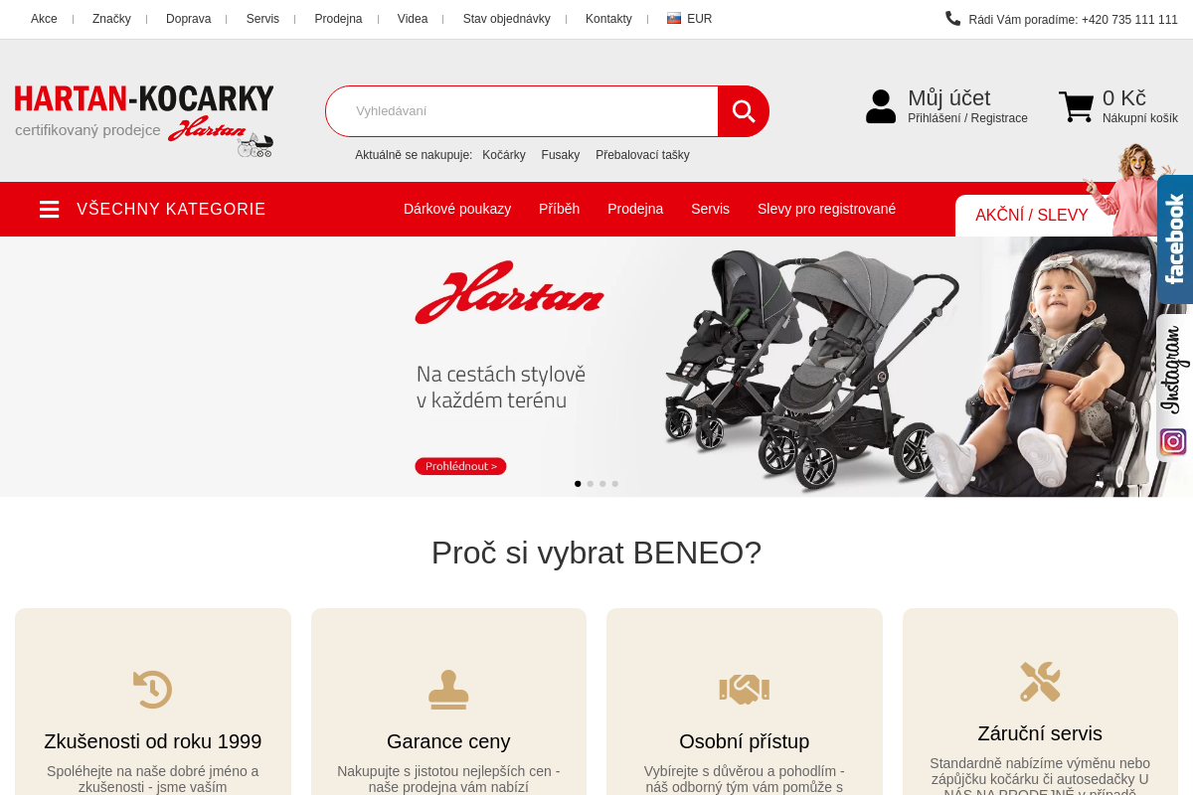This screenshot has height=795, width=1193.
Task: Click the Hartan-Kocarky logo
Action: point(144,120)
